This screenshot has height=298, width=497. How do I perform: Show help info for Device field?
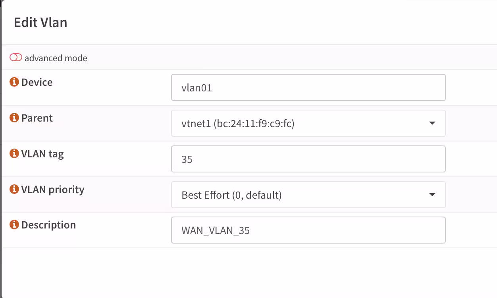coord(14,82)
